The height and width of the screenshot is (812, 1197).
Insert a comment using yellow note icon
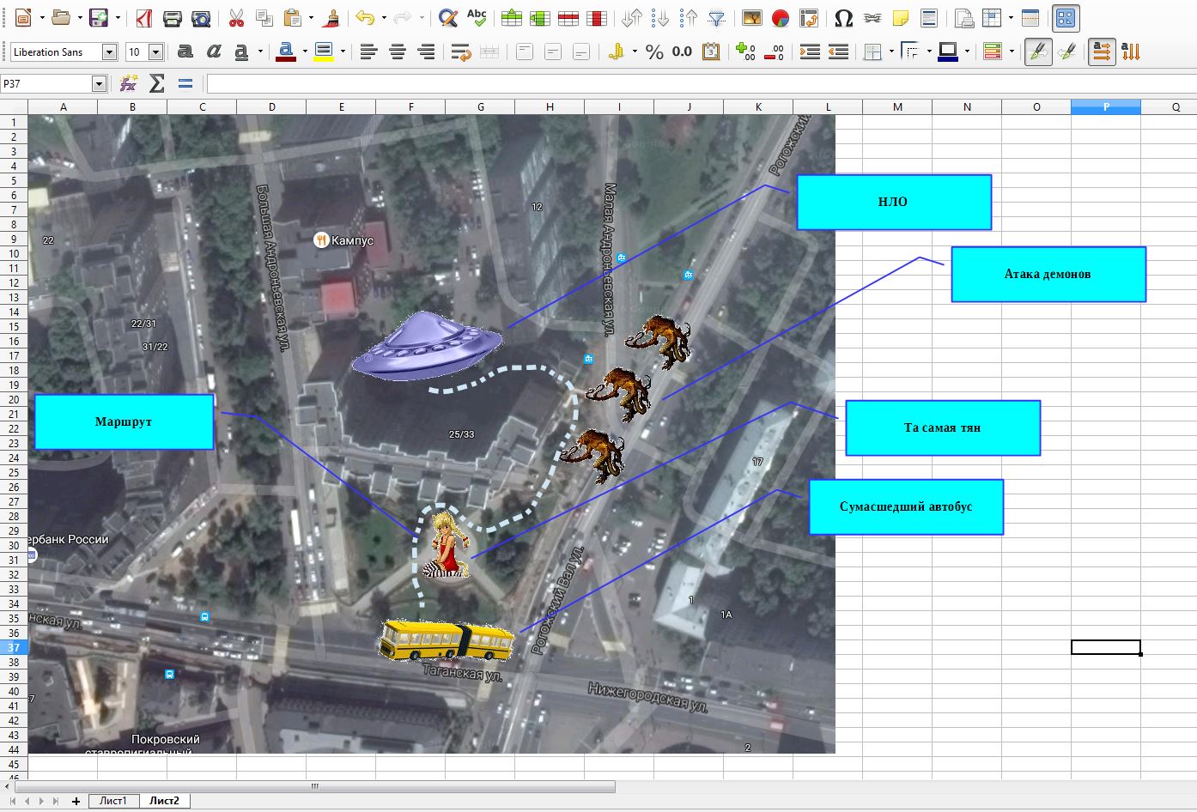(x=900, y=18)
